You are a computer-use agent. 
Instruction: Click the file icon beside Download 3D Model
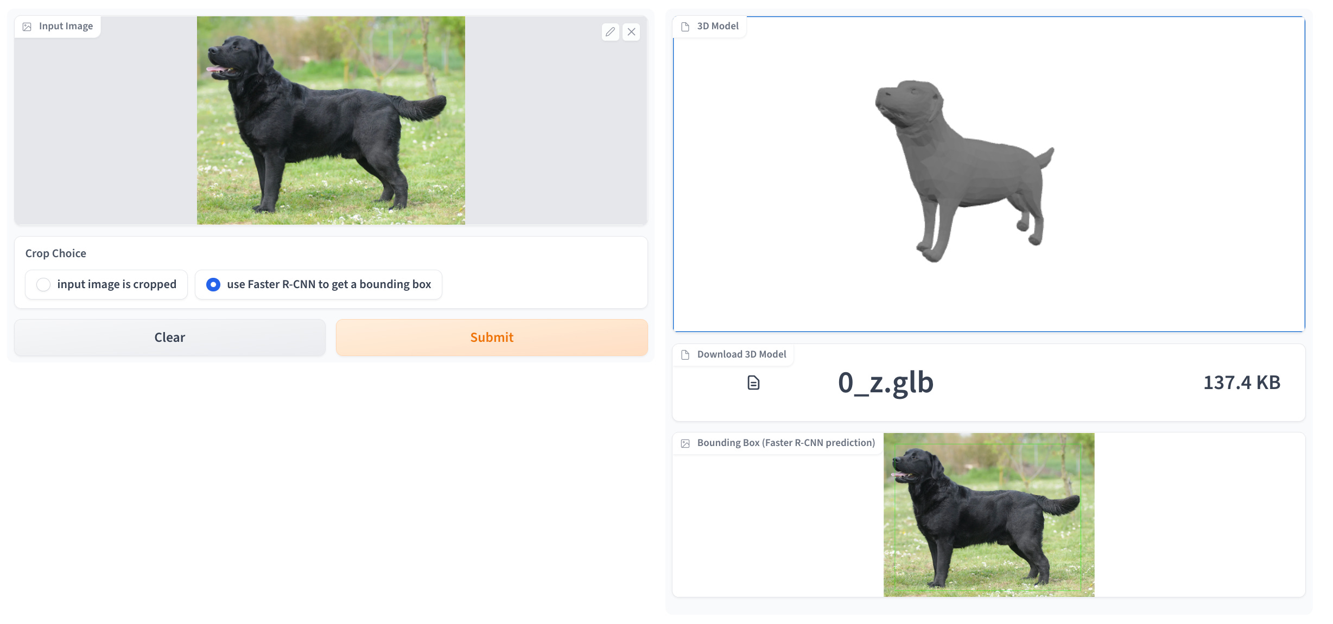pyautogui.click(x=685, y=355)
